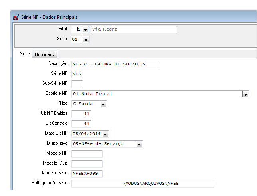This screenshot has width=257, height=196.
Task: Open the Data Ult NF date picker arrow
Action: coord(105,134)
